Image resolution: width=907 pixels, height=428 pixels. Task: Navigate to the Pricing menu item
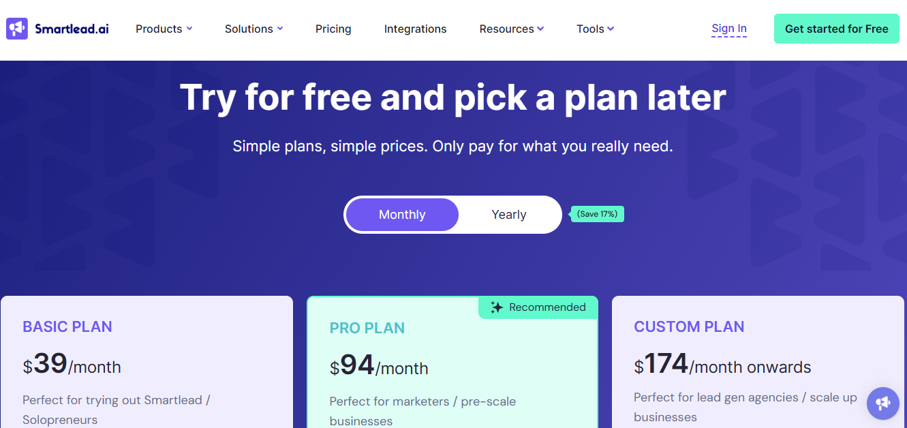click(333, 29)
